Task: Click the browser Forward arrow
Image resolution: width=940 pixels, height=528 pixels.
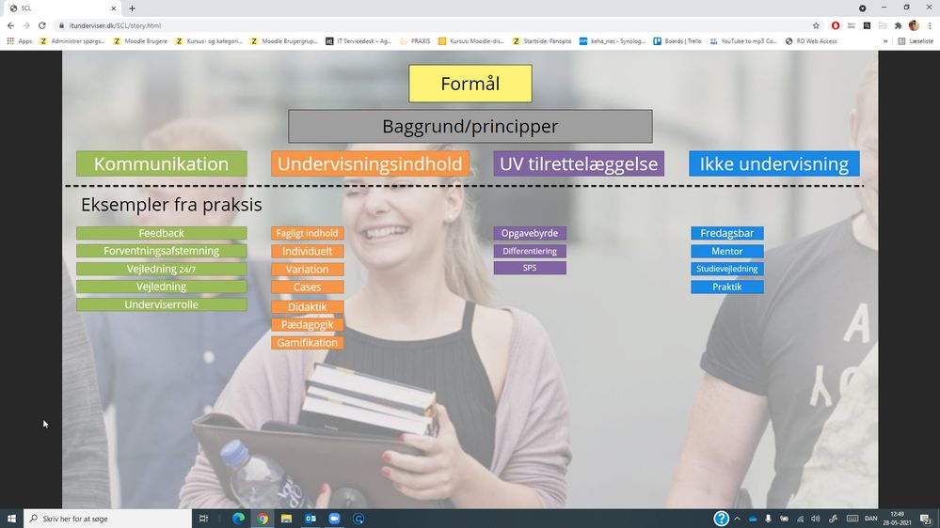Action: 26,25
